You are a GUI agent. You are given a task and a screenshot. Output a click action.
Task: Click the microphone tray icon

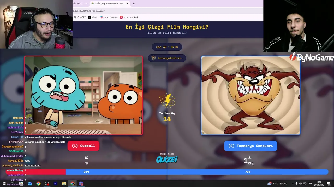(296, 184)
